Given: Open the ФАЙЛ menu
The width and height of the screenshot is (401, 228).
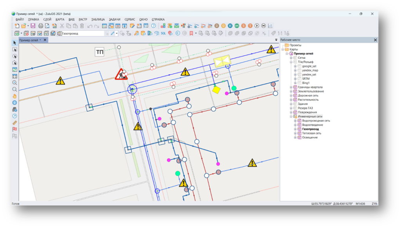Looking at the screenshot, I should click(x=20, y=20).
